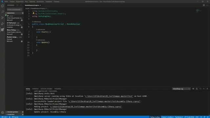210x118 pixels.
Task: Click references lens above Start method
Action: [x=41, y=29]
